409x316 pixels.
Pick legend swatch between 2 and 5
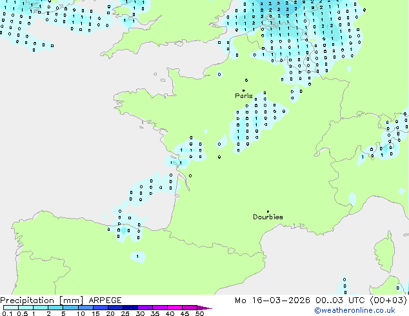coord(55,308)
